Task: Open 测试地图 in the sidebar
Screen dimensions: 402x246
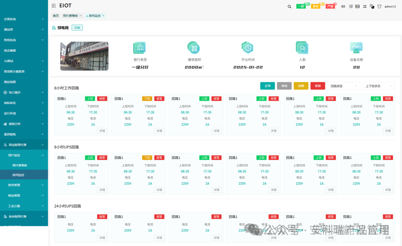Action: (x=24, y=82)
